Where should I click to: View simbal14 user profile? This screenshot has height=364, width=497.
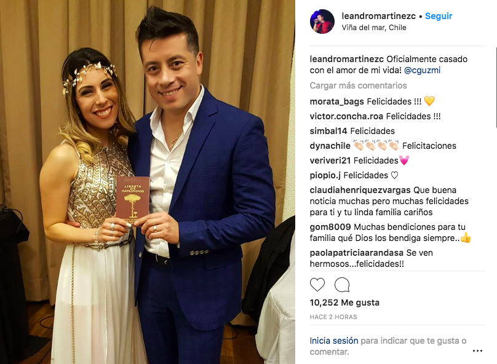(328, 131)
